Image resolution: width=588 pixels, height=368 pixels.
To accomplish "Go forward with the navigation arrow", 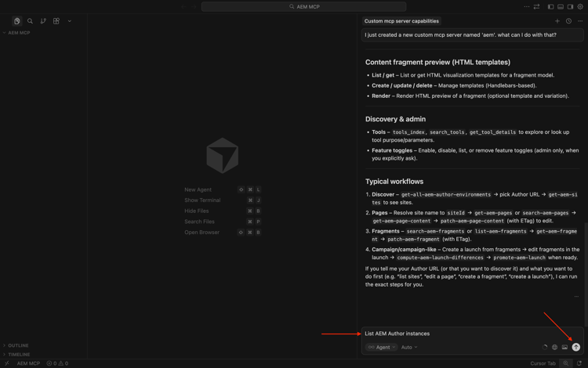I will click(x=194, y=7).
